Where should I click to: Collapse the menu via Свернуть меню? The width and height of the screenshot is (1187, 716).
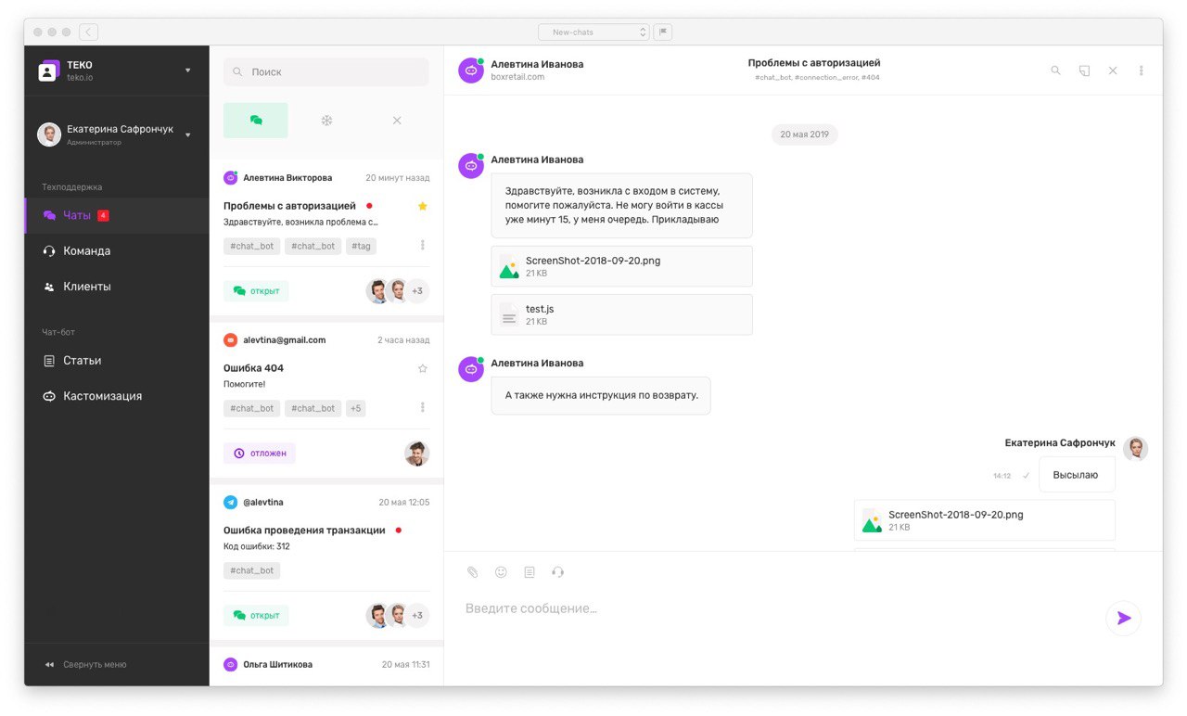pyautogui.click(x=85, y=664)
